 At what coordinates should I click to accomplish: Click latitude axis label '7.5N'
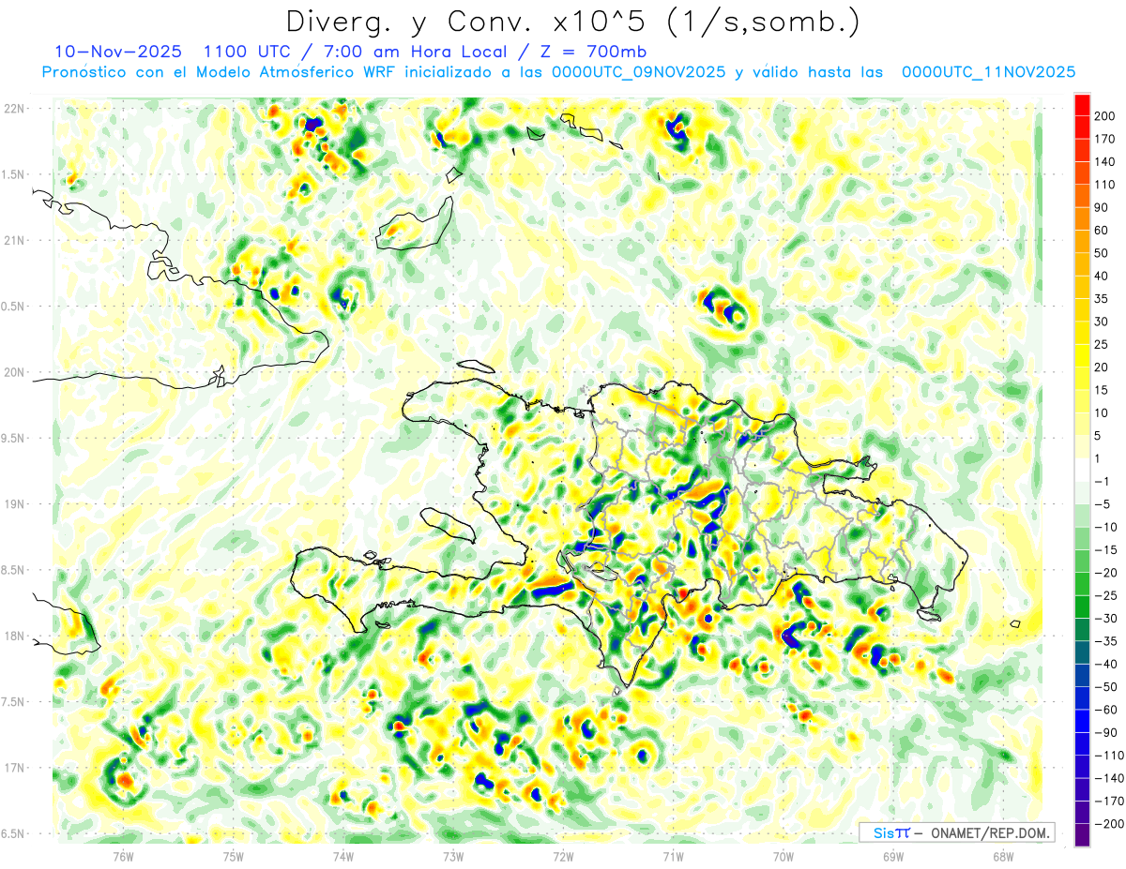pyautogui.click(x=14, y=702)
